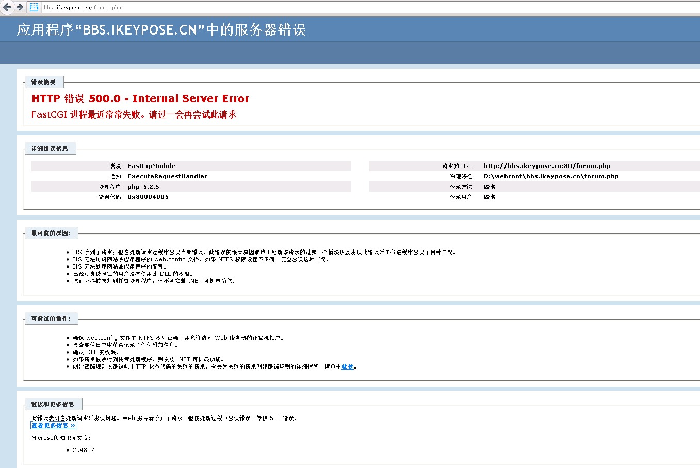Click the bullet 'IIS 收到了请求' cause line
This screenshot has height=468, width=700.
(x=264, y=252)
